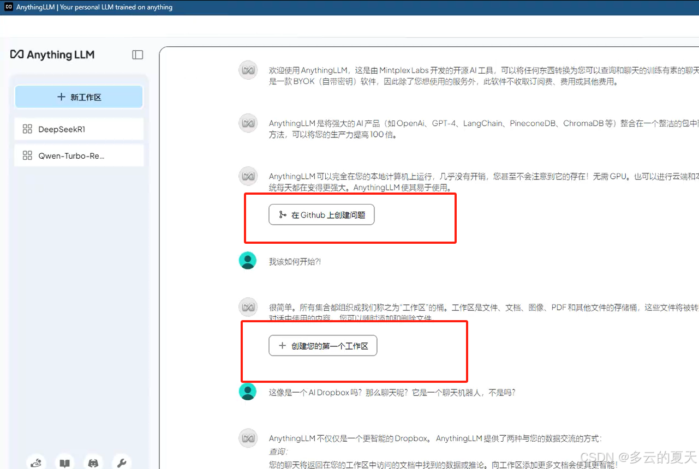
Task: Click the italic text 查询:
Action: [x=278, y=452]
